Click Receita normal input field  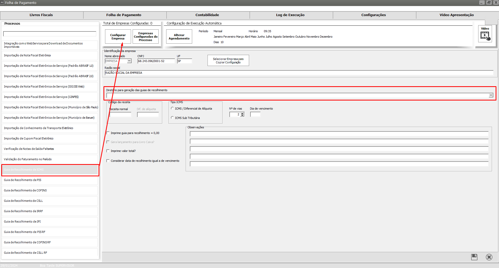coord(121,115)
